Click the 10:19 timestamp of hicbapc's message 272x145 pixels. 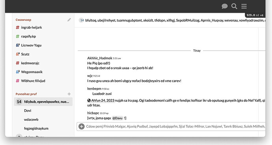pyautogui.click(x=104, y=114)
